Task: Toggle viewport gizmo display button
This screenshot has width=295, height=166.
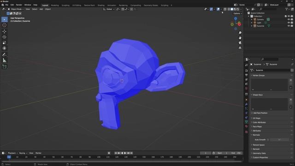Action: (x=211, y=9)
